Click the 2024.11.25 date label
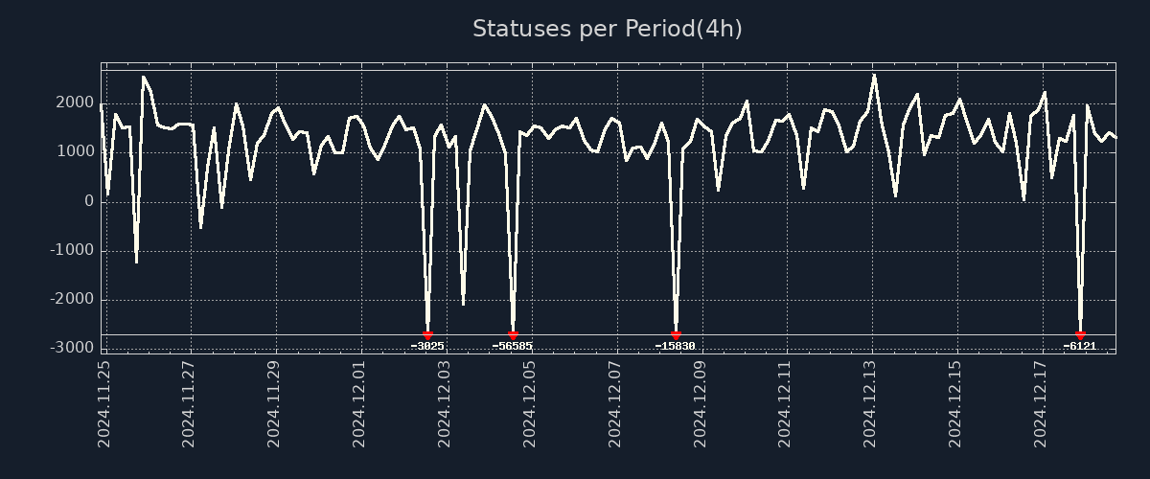The height and width of the screenshot is (479, 1150). coord(104,403)
